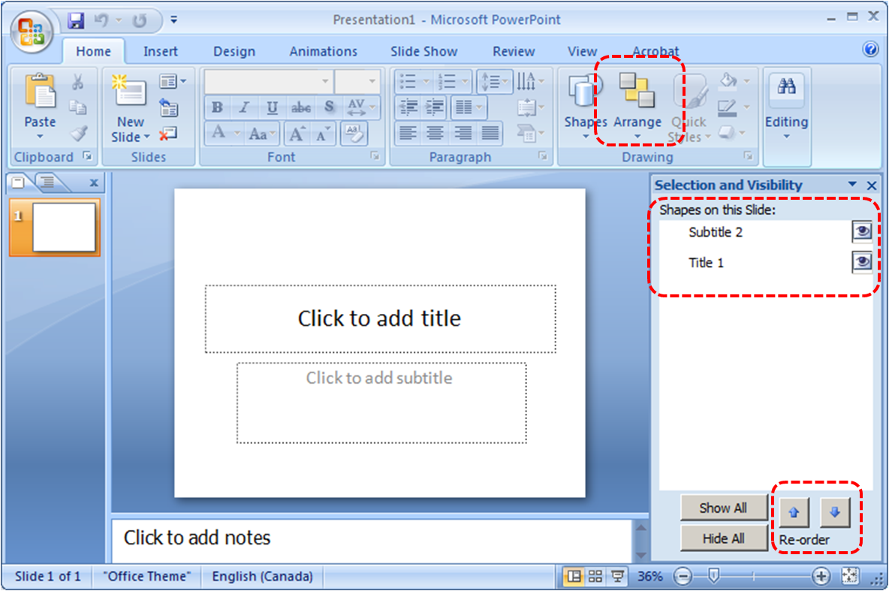
Task: Switch to Slide Sorter view
Action: [595, 576]
